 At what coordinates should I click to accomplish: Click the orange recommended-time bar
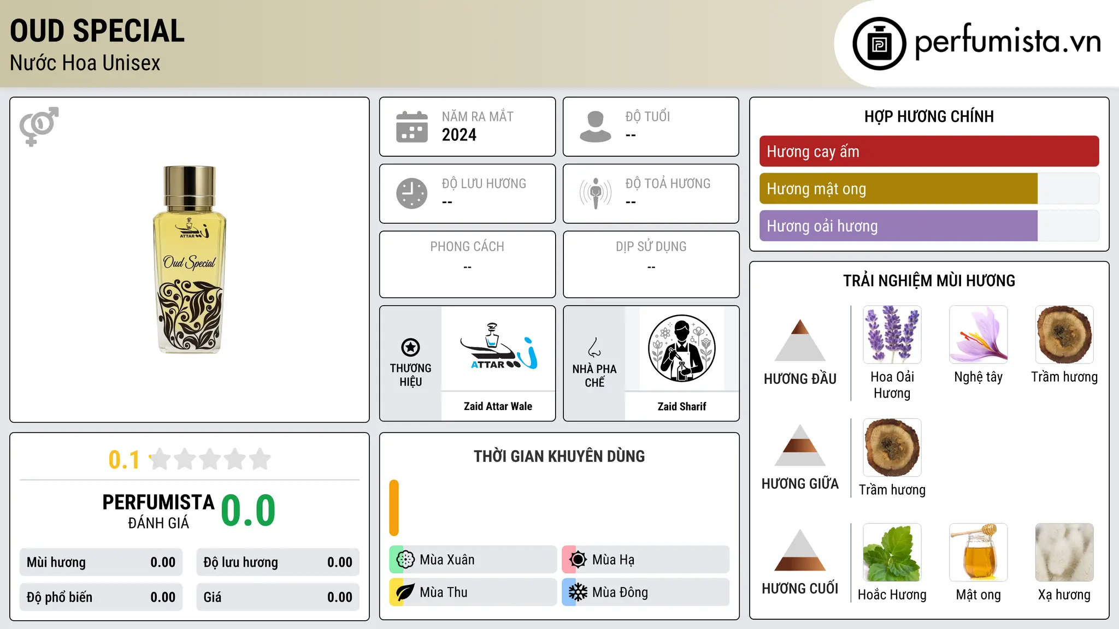click(x=394, y=508)
